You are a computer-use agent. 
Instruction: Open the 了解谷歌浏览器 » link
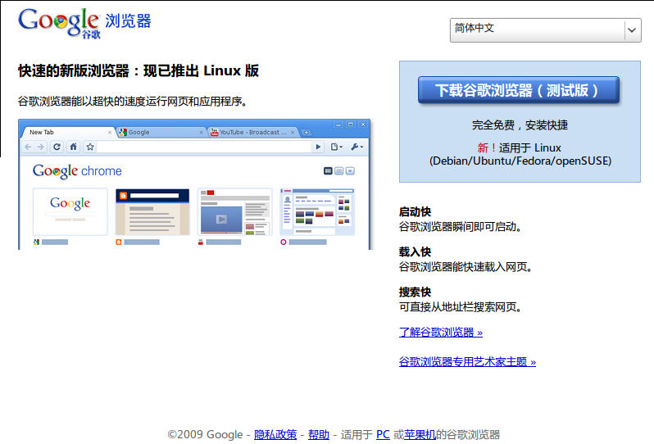click(440, 333)
